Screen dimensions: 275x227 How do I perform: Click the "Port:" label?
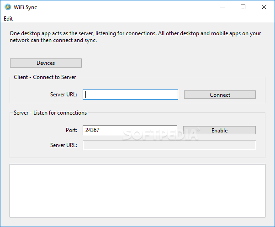click(x=71, y=130)
